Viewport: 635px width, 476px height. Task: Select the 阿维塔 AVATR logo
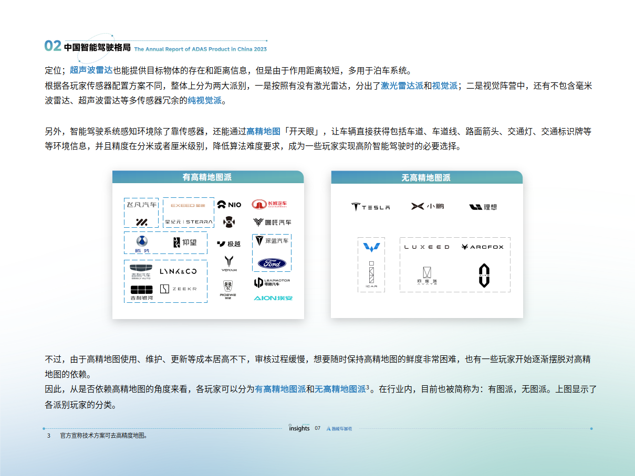click(426, 276)
